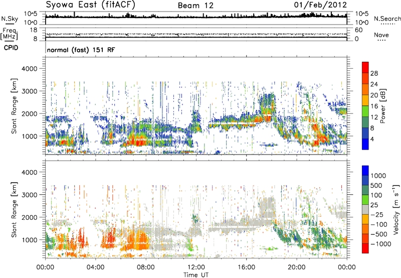Click the "1000" label on Velocity colorbar
This screenshot has width=401, height=278.
click(378, 176)
